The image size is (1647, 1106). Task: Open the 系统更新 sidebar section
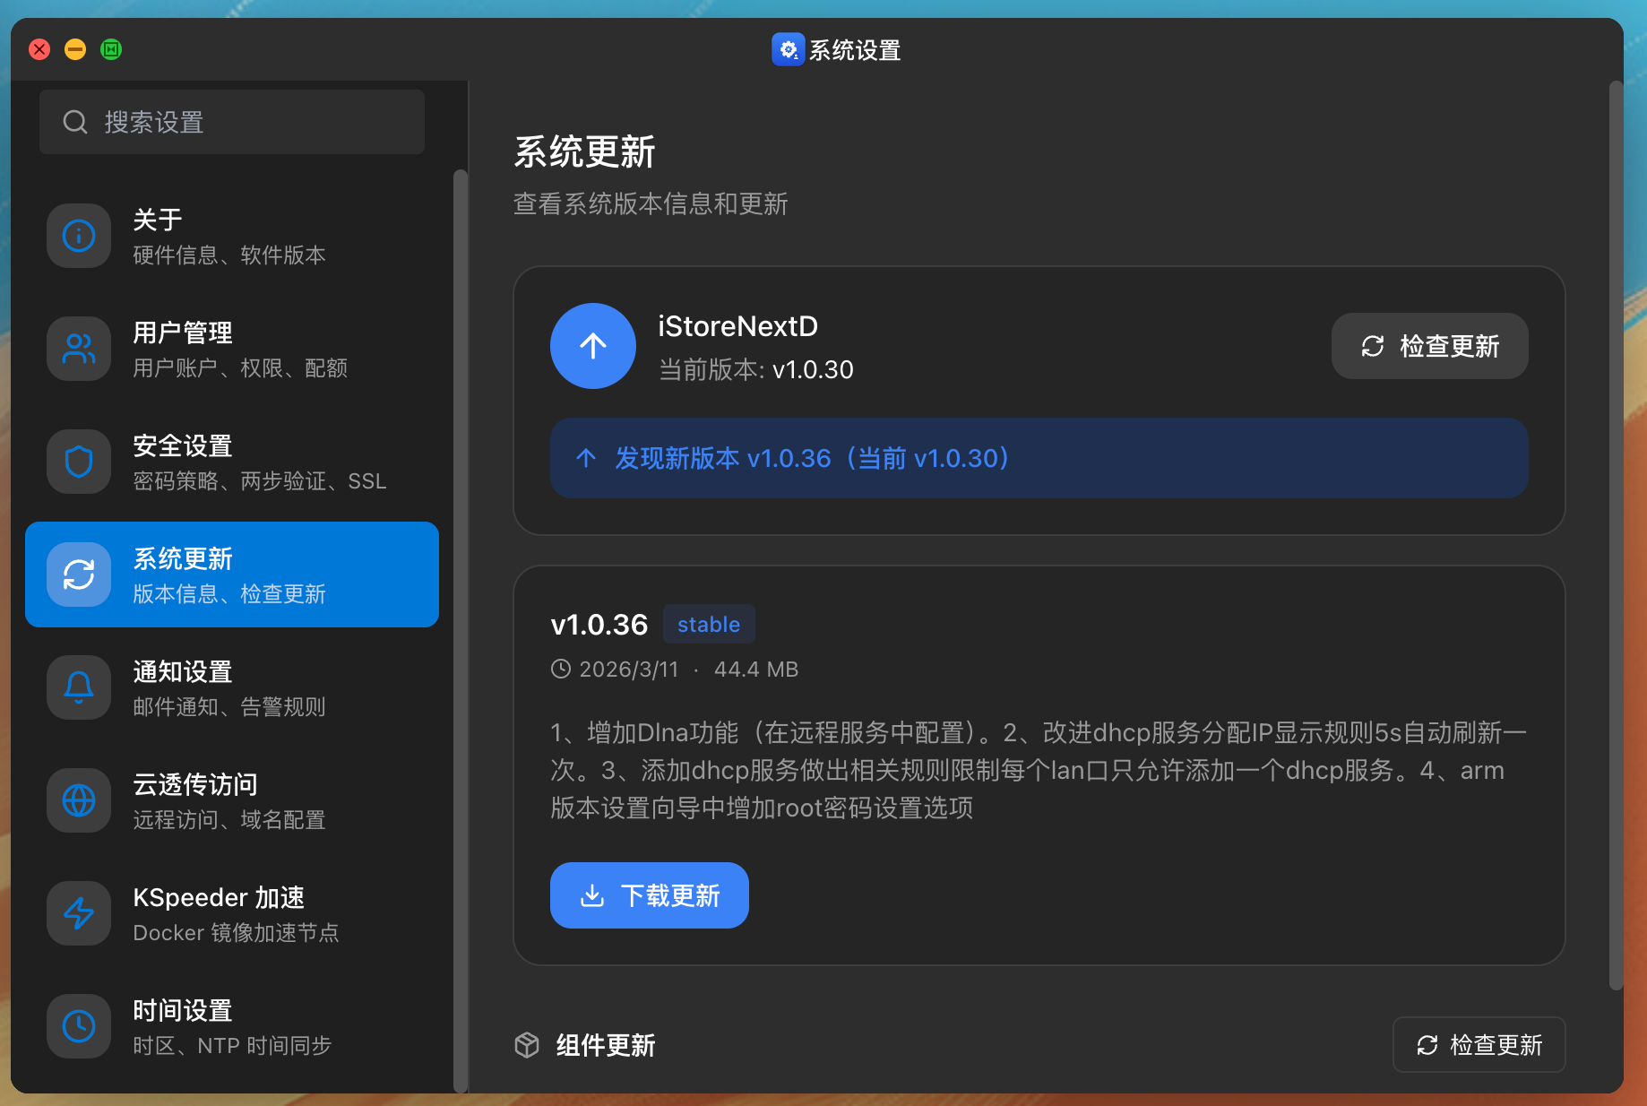232,575
